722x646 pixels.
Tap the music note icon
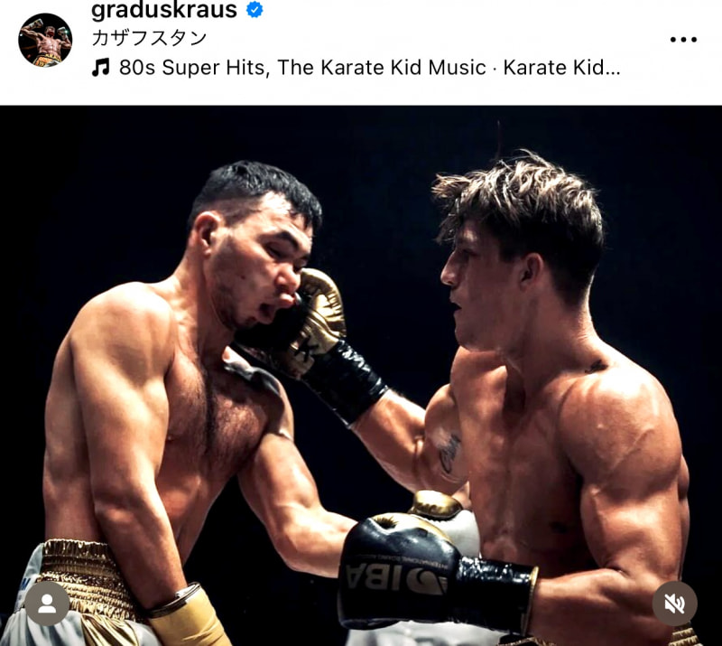click(x=101, y=68)
